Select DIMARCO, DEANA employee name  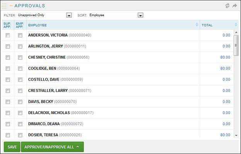pos(44,124)
